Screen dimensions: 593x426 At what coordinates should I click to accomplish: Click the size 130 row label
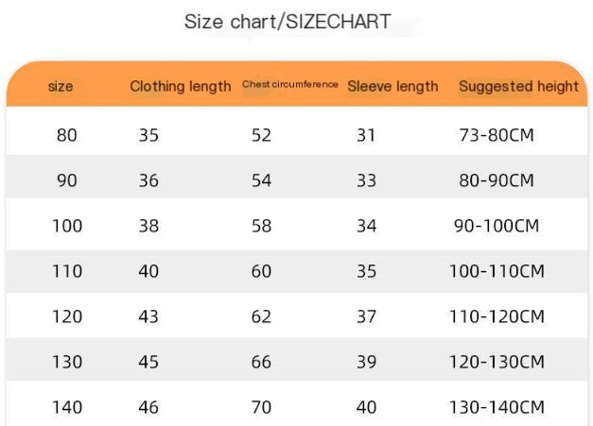click(67, 362)
